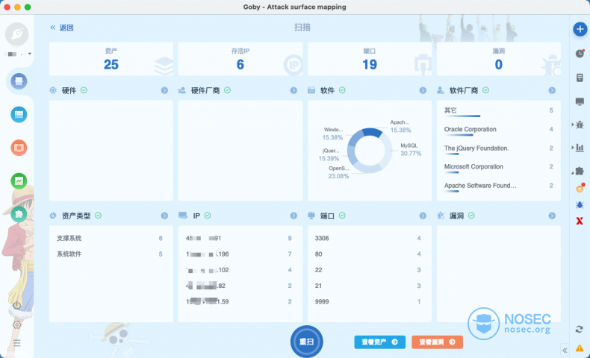Click the software donut chart
Screen dimensions: 590x358
click(x=370, y=150)
